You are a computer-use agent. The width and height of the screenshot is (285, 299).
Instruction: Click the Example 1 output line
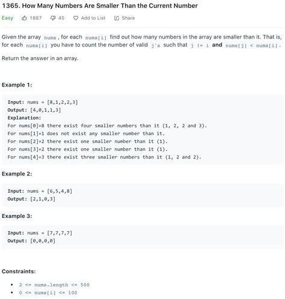click(x=34, y=110)
